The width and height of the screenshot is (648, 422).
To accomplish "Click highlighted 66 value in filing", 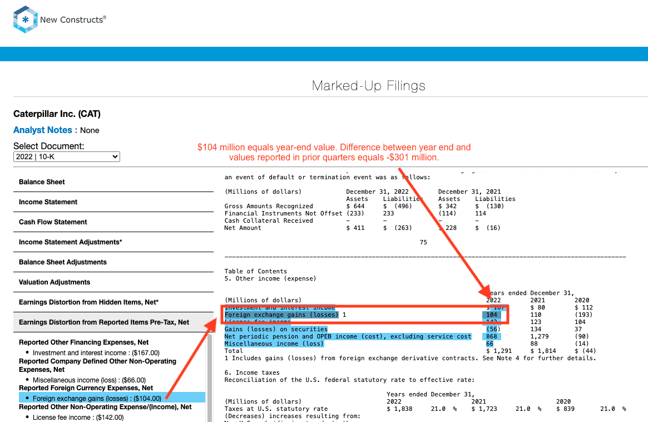I will pyautogui.click(x=489, y=344).
